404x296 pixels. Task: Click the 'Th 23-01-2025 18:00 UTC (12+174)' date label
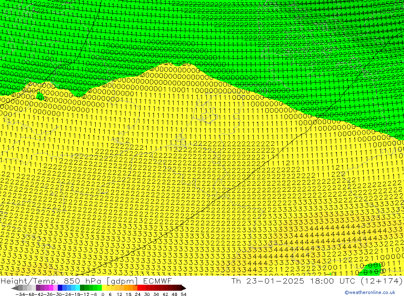point(317,281)
